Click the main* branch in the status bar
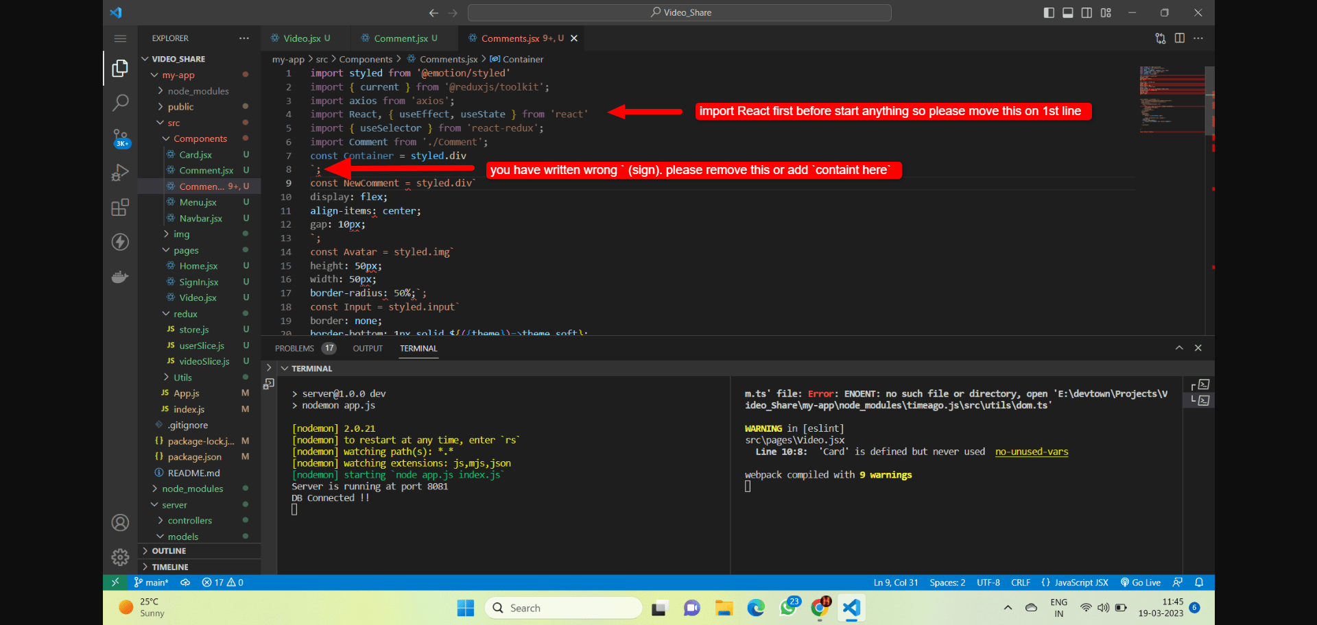1317x625 pixels. point(152,582)
